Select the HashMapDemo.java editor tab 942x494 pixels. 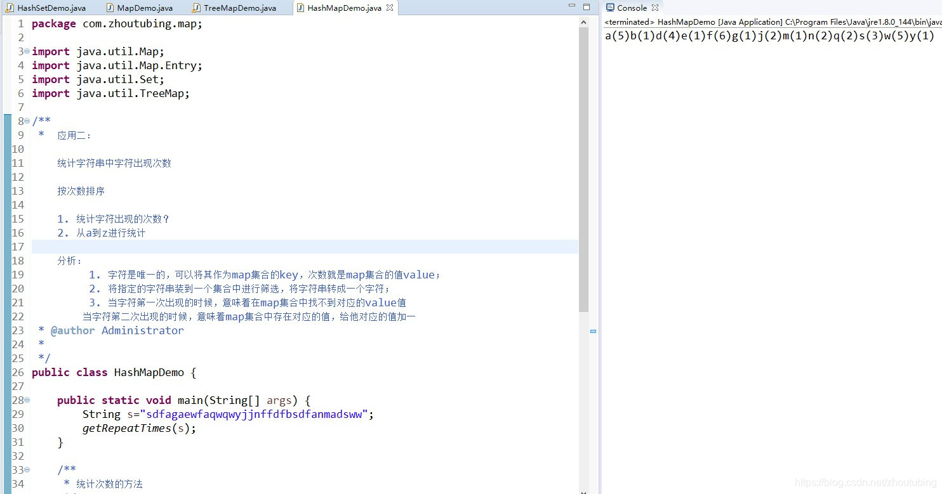(x=344, y=8)
